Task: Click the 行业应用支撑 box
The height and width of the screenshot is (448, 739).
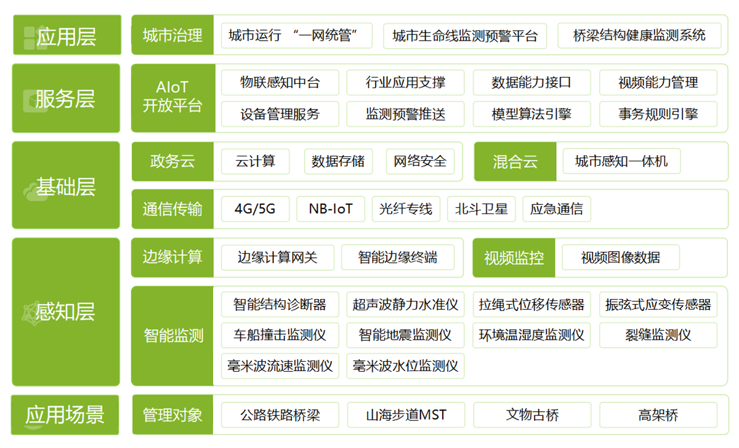Action: [406, 82]
